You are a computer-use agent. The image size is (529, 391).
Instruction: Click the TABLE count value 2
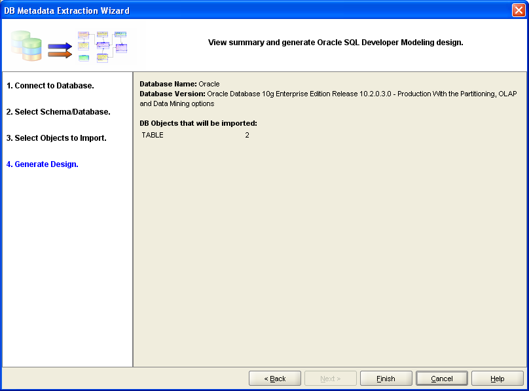pos(247,136)
